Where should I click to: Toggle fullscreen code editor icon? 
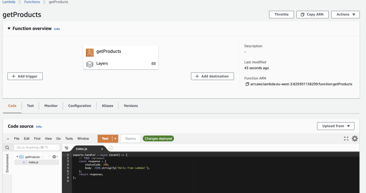coord(346,139)
